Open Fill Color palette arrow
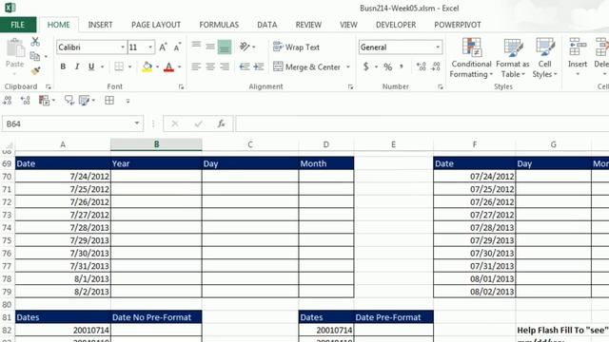 [x=157, y=66]
